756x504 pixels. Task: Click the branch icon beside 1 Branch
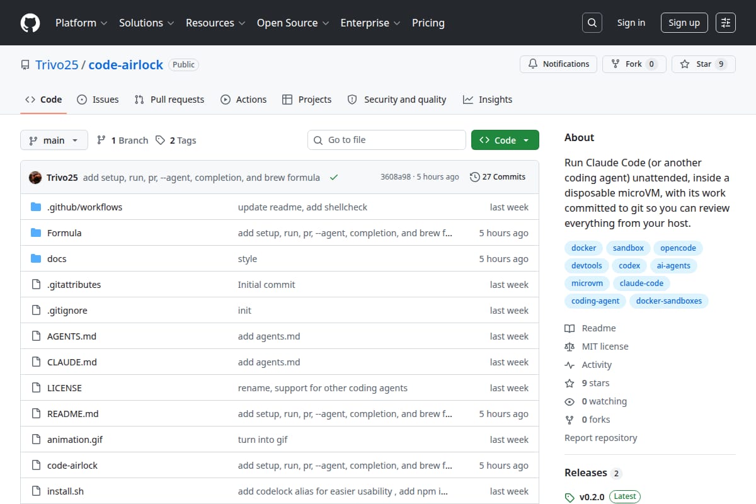(101, 140)
